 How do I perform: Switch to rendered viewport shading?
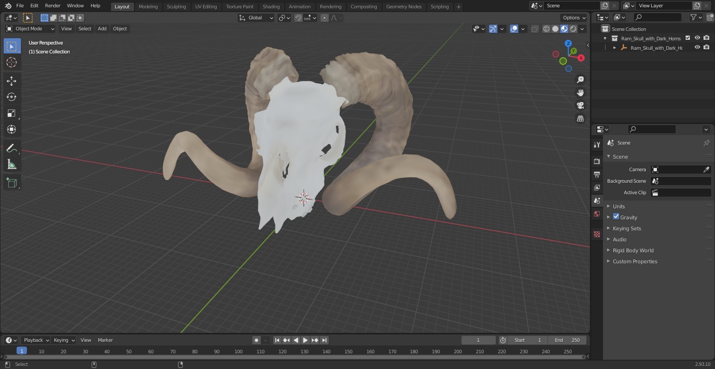point(573,29)
